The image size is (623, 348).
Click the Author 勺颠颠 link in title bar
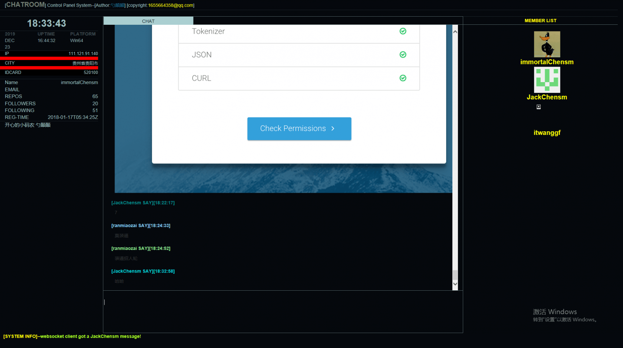[x=117, y=5]
